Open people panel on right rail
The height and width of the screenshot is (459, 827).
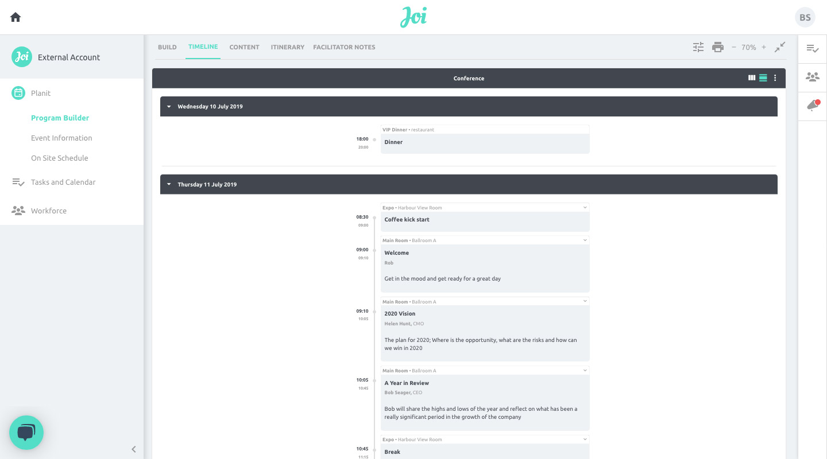(813, 77)
